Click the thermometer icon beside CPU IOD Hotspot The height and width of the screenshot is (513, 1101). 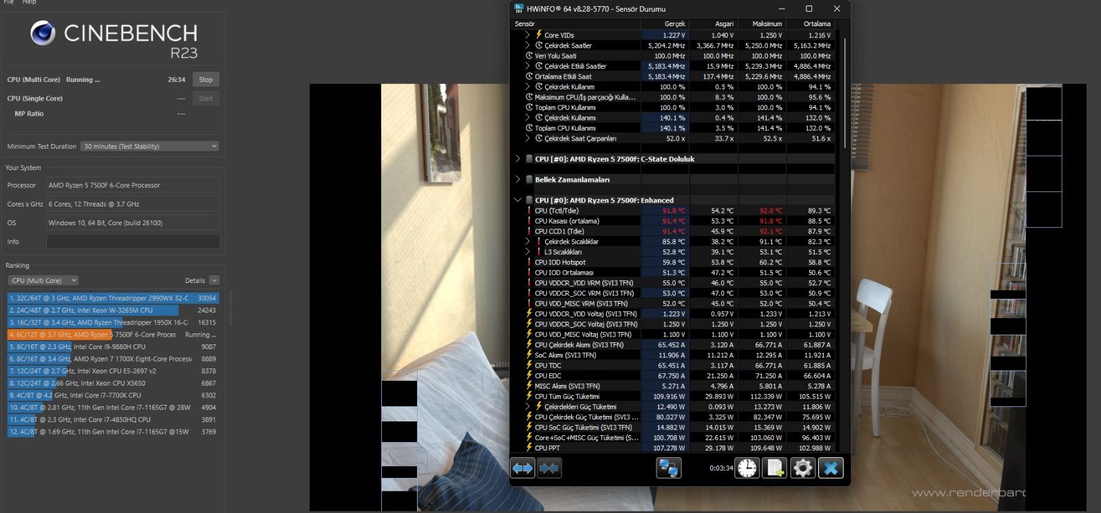pos(529,262)
